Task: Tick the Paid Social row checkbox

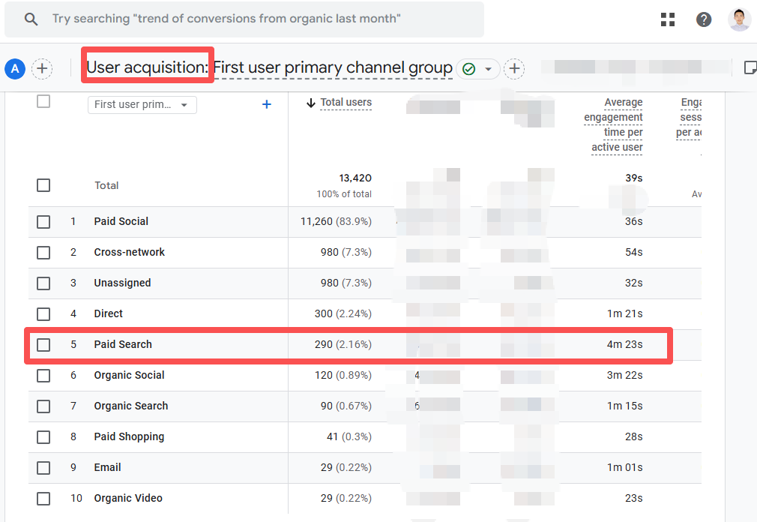Action: (x=43, y=222)
